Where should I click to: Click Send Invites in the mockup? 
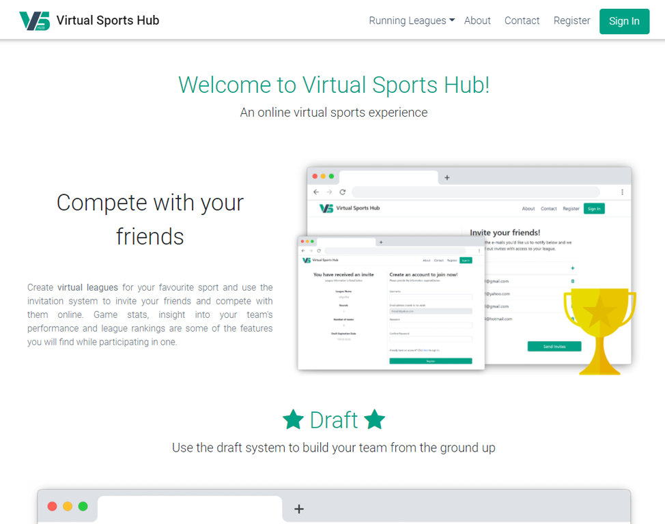click(554, 346)
